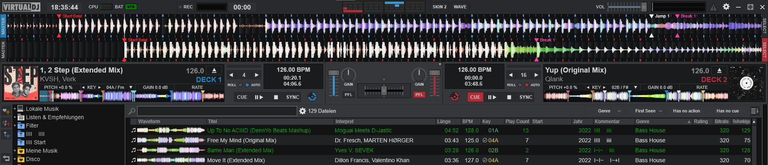This screenshot has height=165, width=768.
Task: Select Deck 1 with top SELECT tab
Action: click(x=764, y=26)
